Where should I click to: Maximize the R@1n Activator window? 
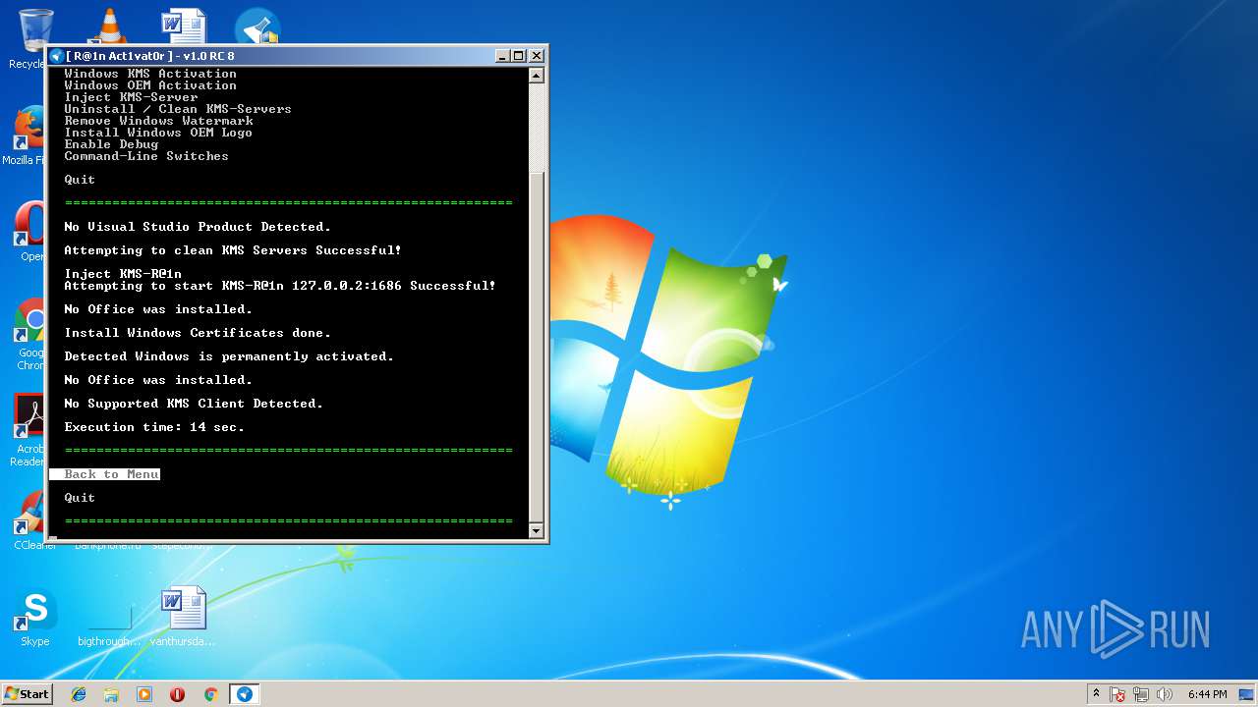click(x=518, y=56)
